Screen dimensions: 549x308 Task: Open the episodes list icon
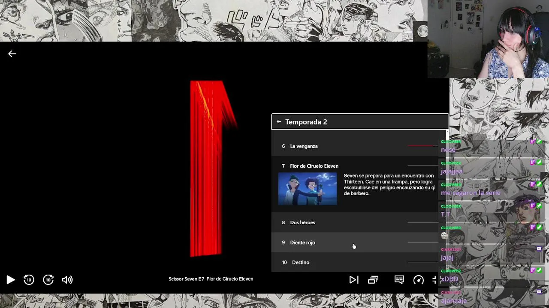point(373,280)
